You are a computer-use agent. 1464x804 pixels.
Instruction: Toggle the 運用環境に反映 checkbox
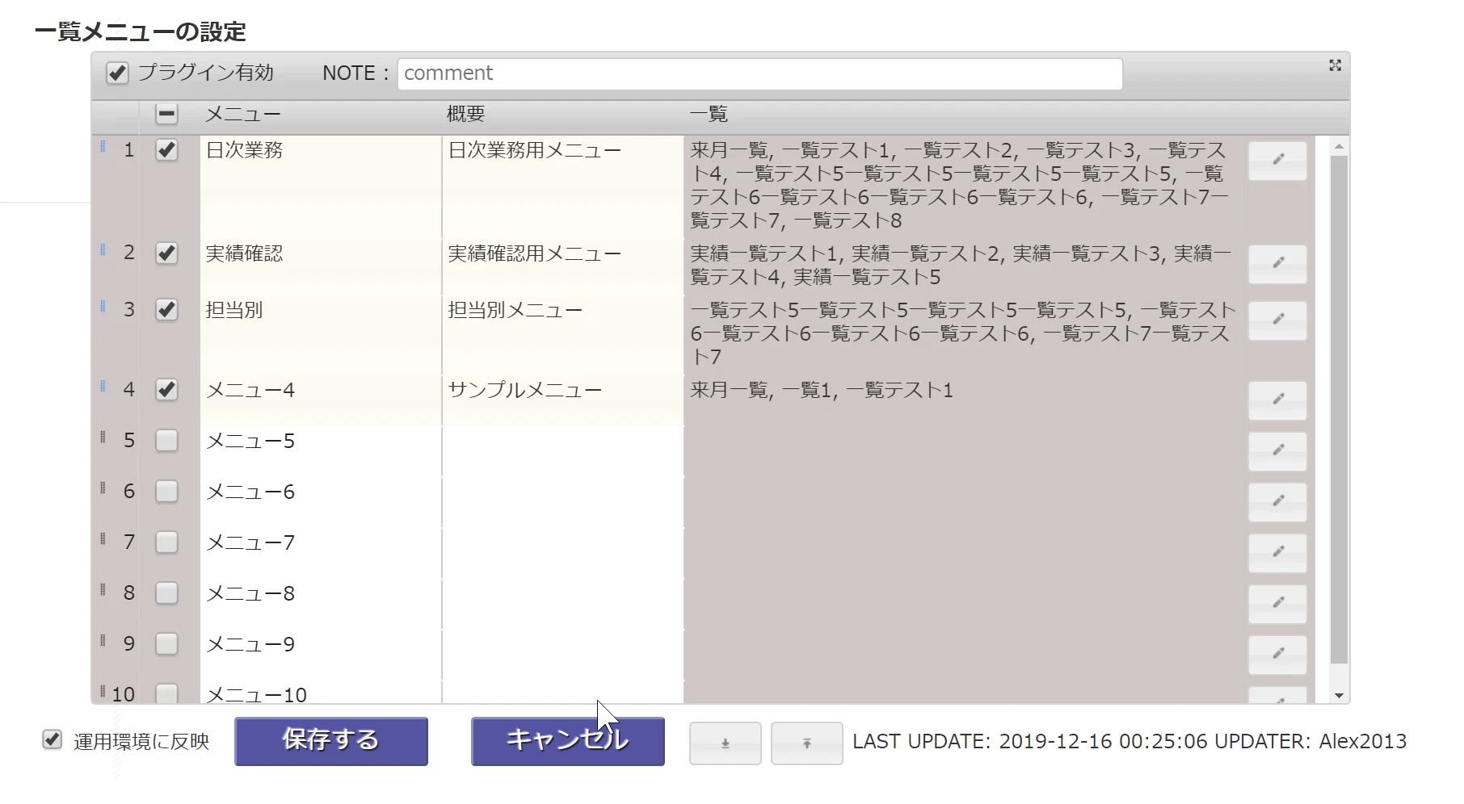pyautogui.click(x=53, y=740)
